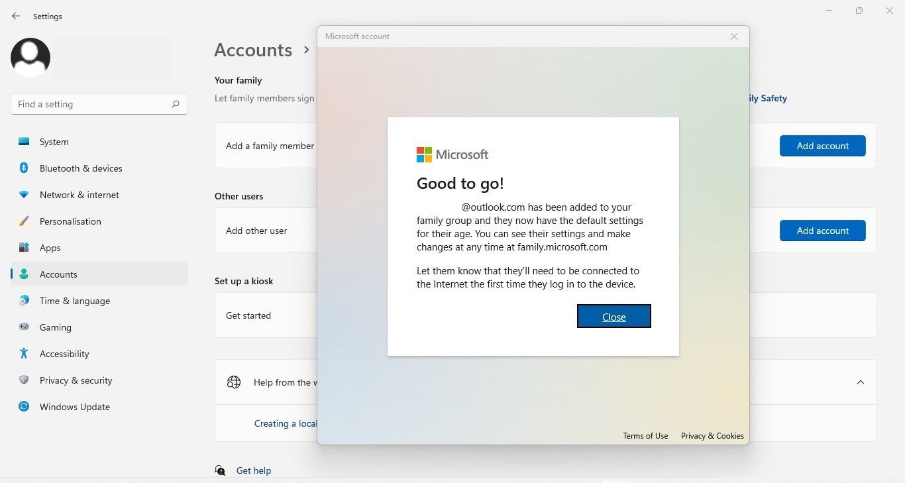This screenshot has height=483, width=905.
Task: Click Add account for other user
Action: (x=823, y=231)
